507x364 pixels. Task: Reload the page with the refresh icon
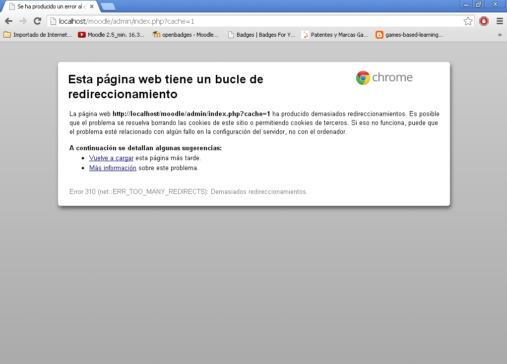(x=37, y=21)
